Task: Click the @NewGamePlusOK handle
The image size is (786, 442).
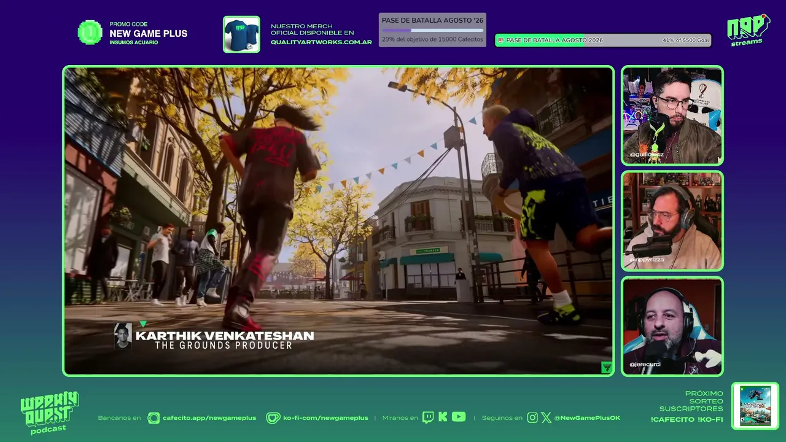Action: [587, 418]
